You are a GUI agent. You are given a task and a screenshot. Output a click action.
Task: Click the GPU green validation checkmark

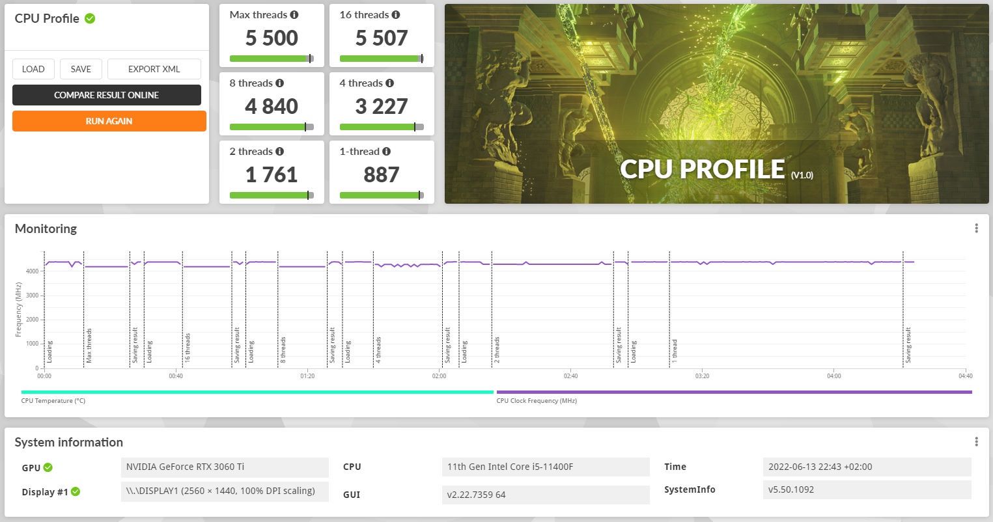(48, 467)
